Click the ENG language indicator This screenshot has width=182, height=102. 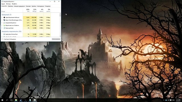(x=173, y=100)
